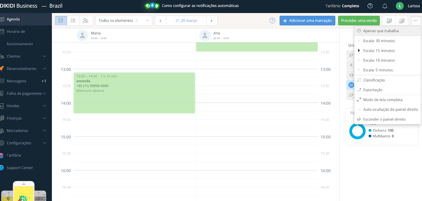Click Ana staff name
Viewport: 422px width, 201px height.
(217, 33)
